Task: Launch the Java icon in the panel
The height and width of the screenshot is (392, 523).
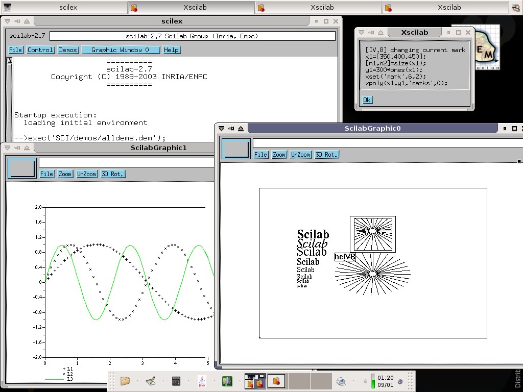Action: (x=202, y=381)
